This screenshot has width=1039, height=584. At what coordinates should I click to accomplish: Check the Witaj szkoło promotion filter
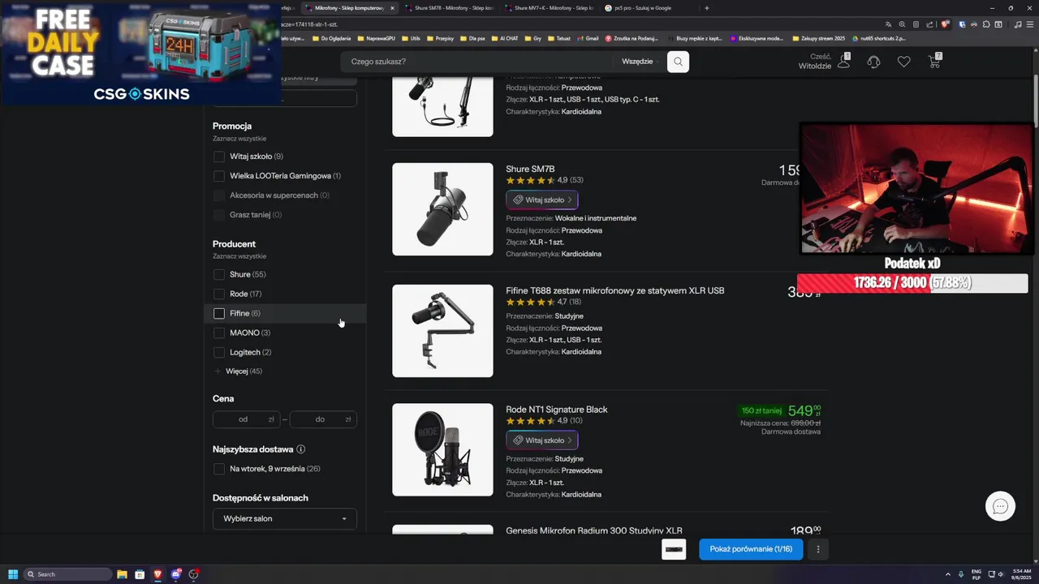click(218, 157)
